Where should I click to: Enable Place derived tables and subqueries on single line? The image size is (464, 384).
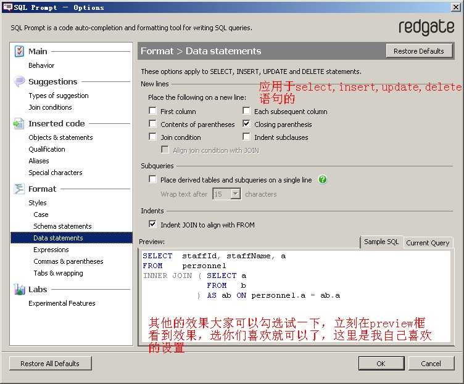tap(152, 179)
